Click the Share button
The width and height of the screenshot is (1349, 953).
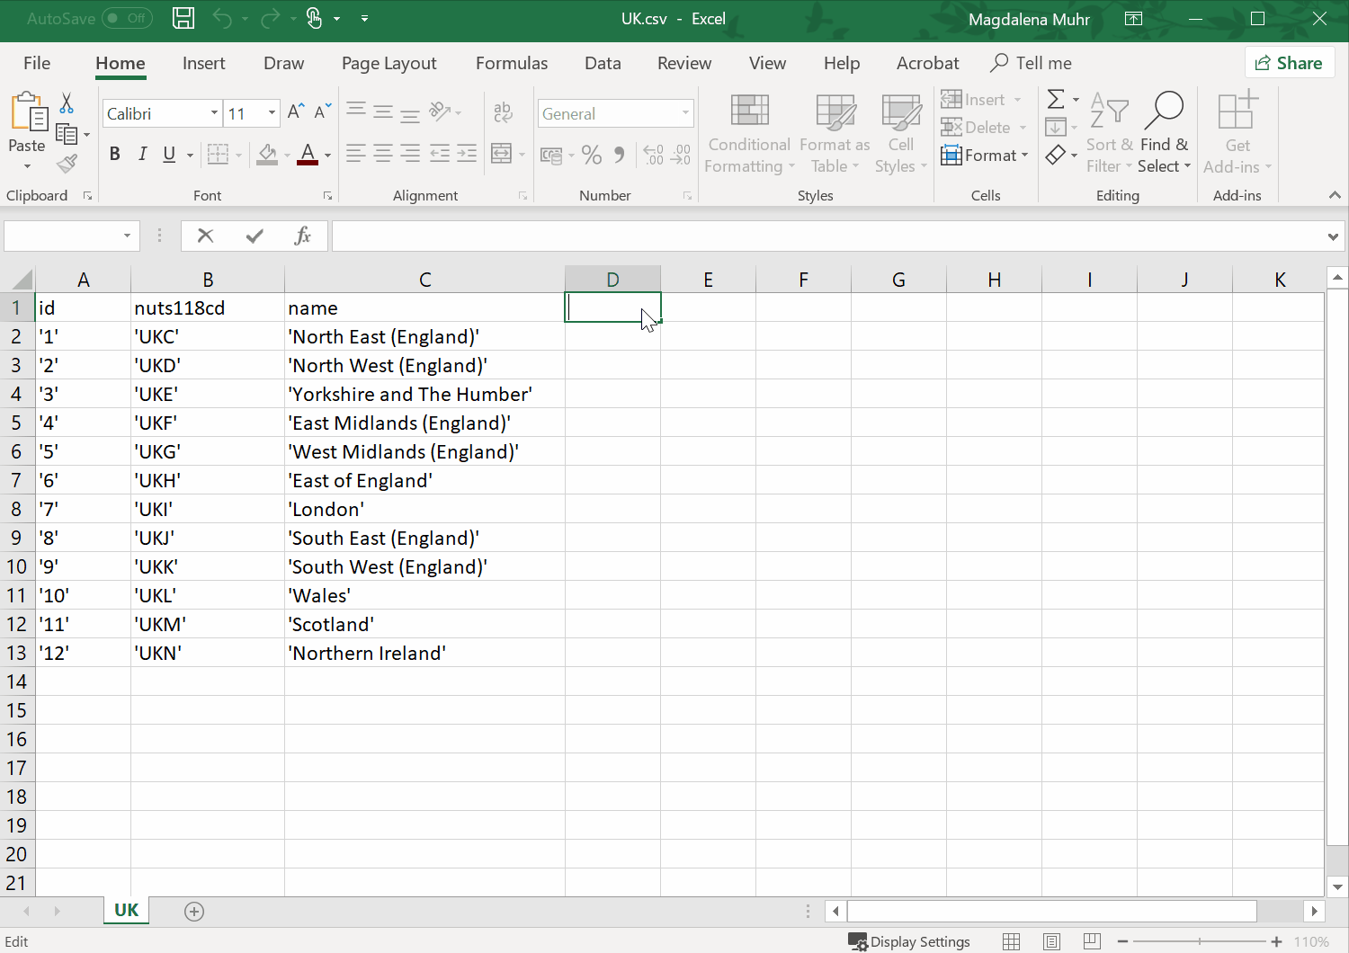tap(1289, 63)
